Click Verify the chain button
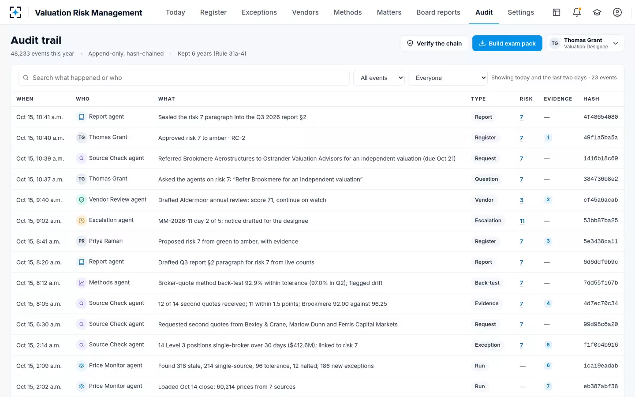The height and width of the screenshot is (397, 635). pos(434,43)
